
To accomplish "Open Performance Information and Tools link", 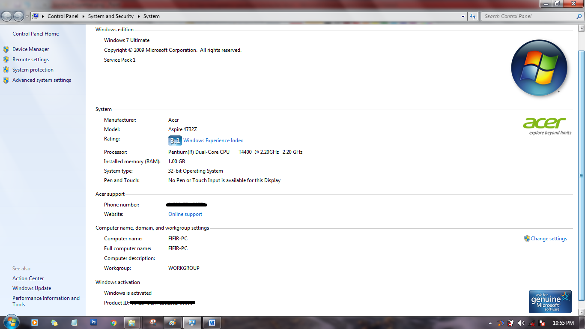I will pyautogui.click(x=46, y=301).
